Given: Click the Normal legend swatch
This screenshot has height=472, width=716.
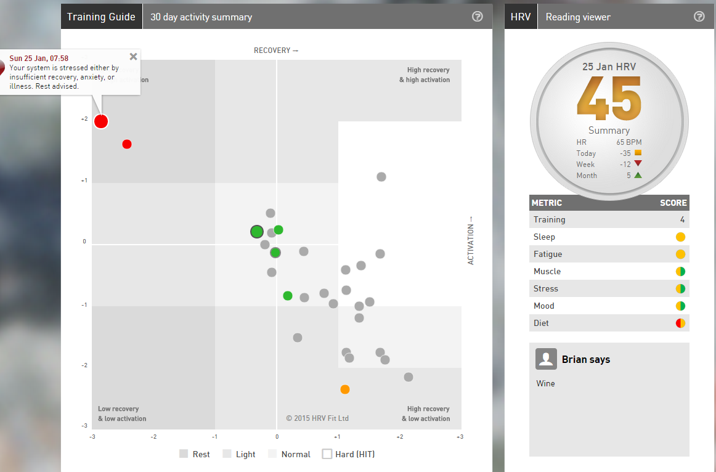Looking at the screenshot, I should [x=272, y=454].
